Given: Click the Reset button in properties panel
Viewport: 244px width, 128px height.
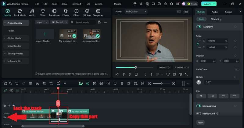Looking at the screenshot, I should [200, 123].
